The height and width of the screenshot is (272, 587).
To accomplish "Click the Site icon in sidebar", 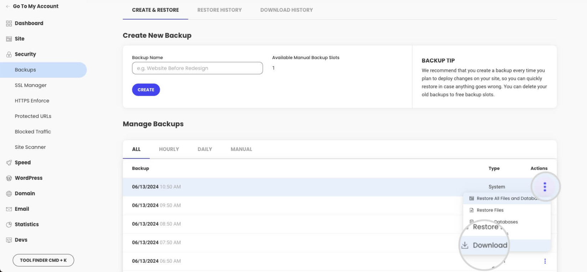I will point(9,39).
